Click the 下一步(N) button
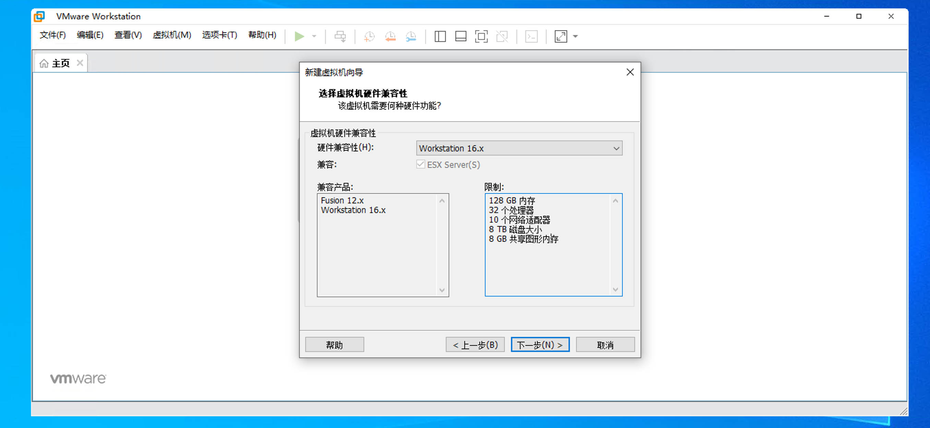 click(540, 344)
